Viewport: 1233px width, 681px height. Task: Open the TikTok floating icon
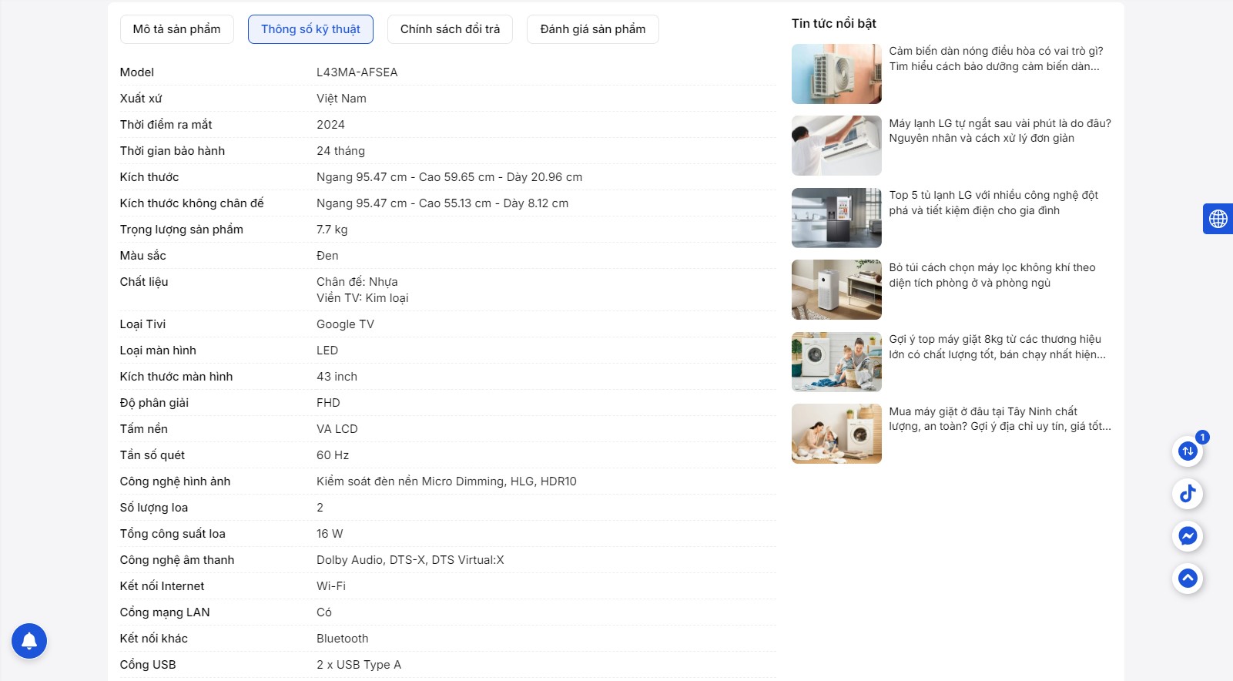tap(1188, 493)
